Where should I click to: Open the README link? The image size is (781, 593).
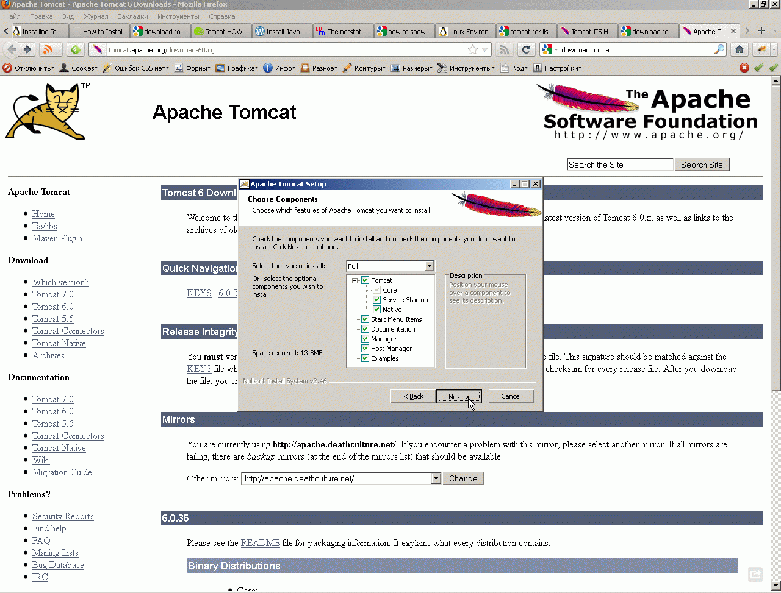coord(261,543)
